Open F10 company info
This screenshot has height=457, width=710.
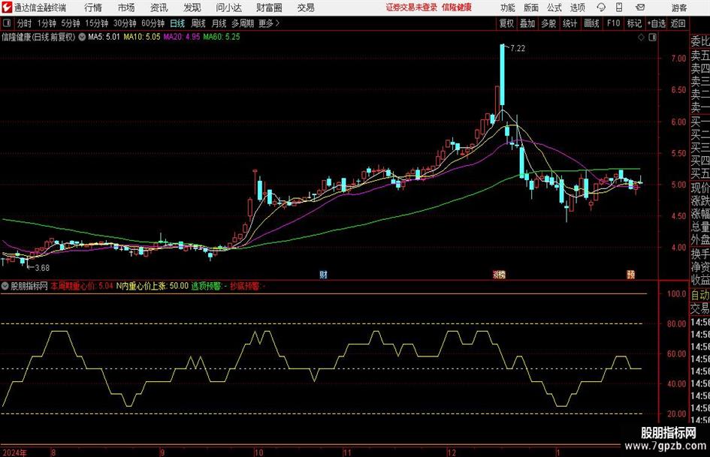click(x=614, y=23)
